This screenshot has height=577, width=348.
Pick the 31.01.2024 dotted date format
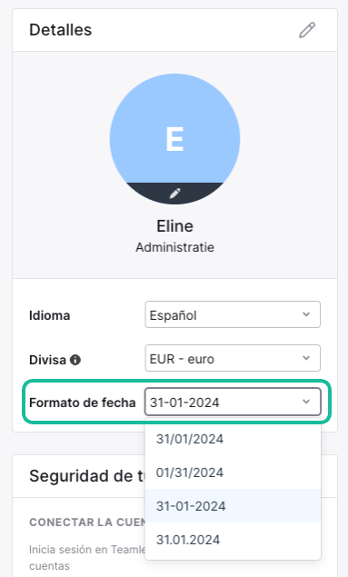(x=233, y=540)
